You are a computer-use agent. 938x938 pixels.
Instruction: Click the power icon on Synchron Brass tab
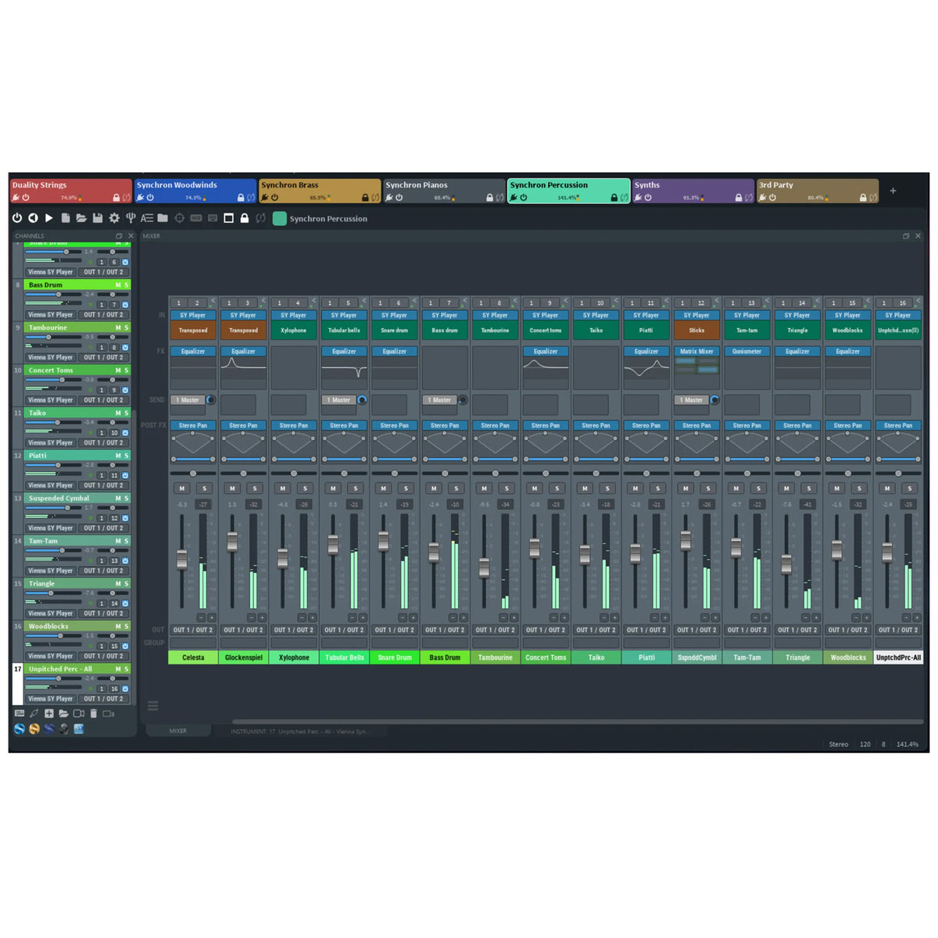point(274,198)
